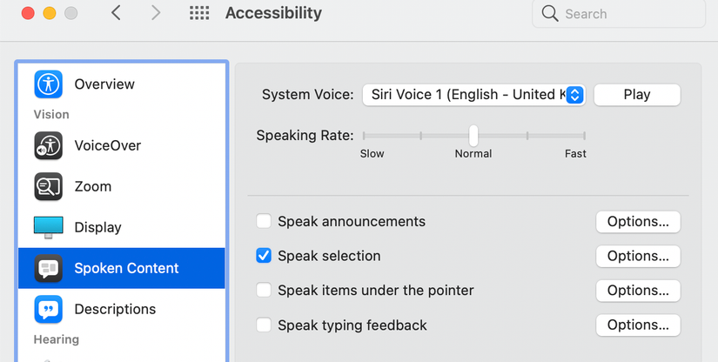Show all preferences grid icon
The width and height of the screenshot is (718, 362).
tap(199, 13)
